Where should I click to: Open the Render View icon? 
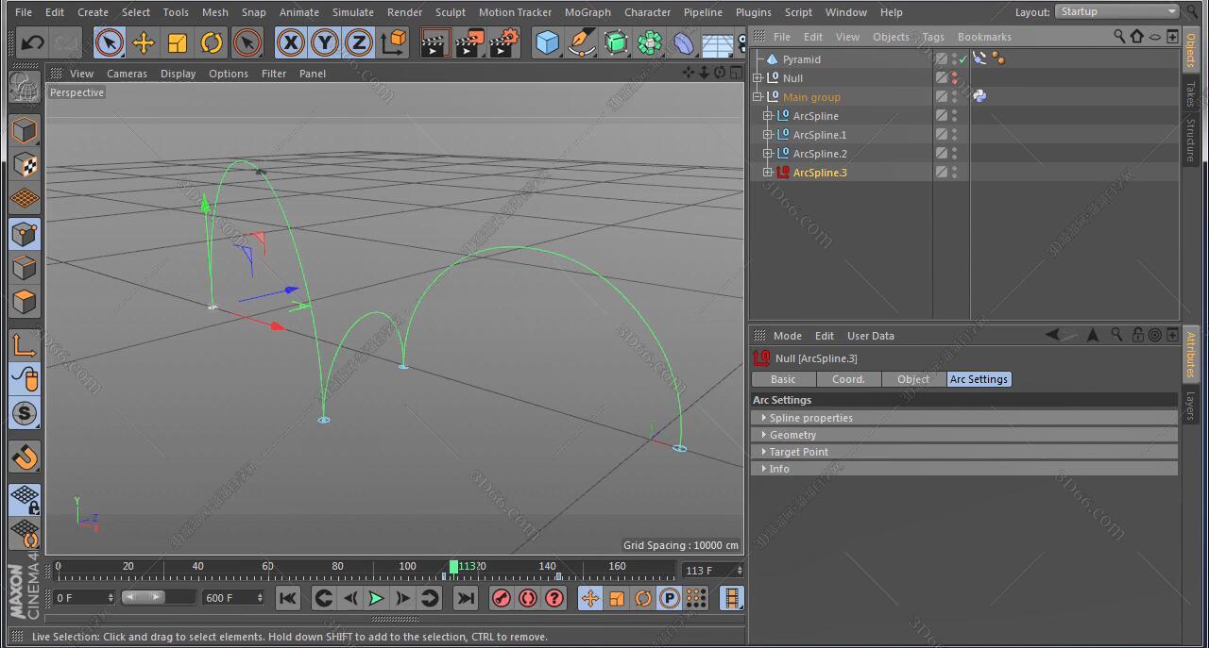coord(435,42)
